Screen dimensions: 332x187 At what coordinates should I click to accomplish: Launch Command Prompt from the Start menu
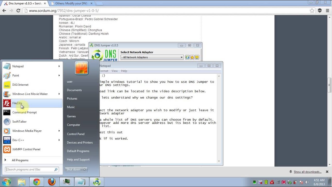[x=32, y=112]
